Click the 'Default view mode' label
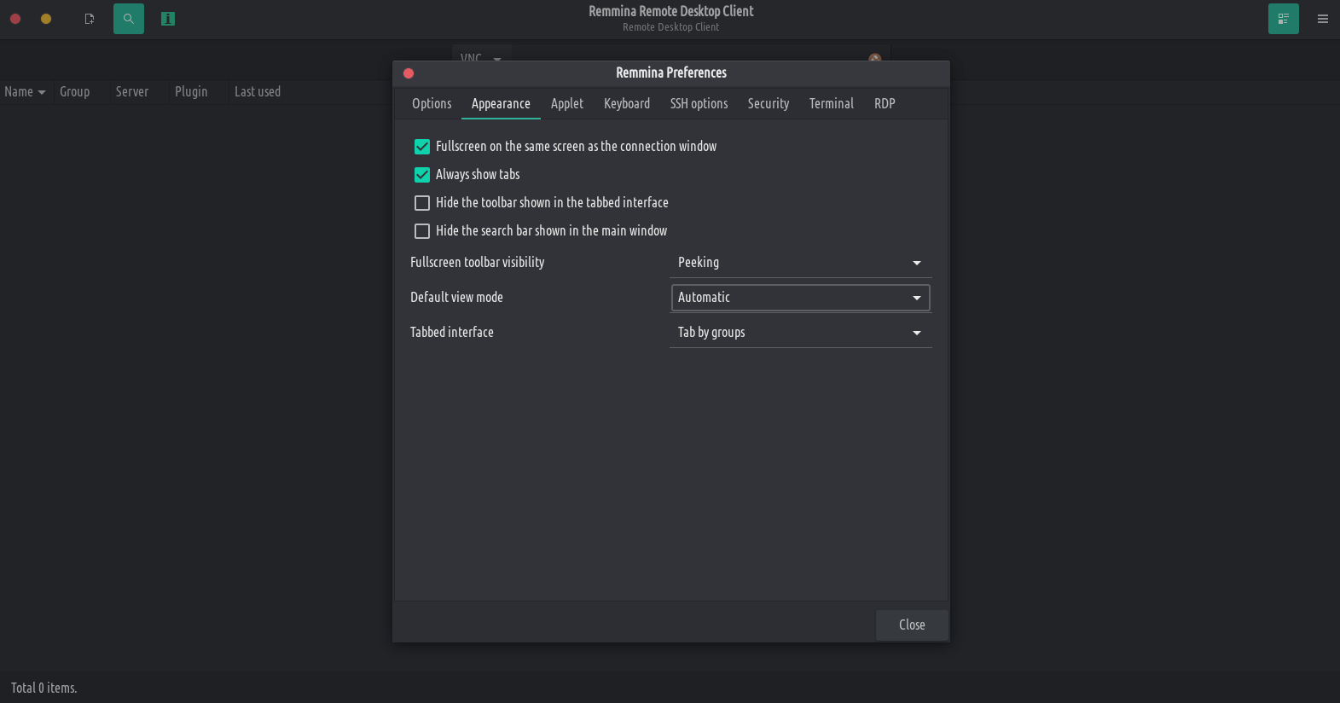The height and width of the screenshot is (703, 1340). (456, 298)
